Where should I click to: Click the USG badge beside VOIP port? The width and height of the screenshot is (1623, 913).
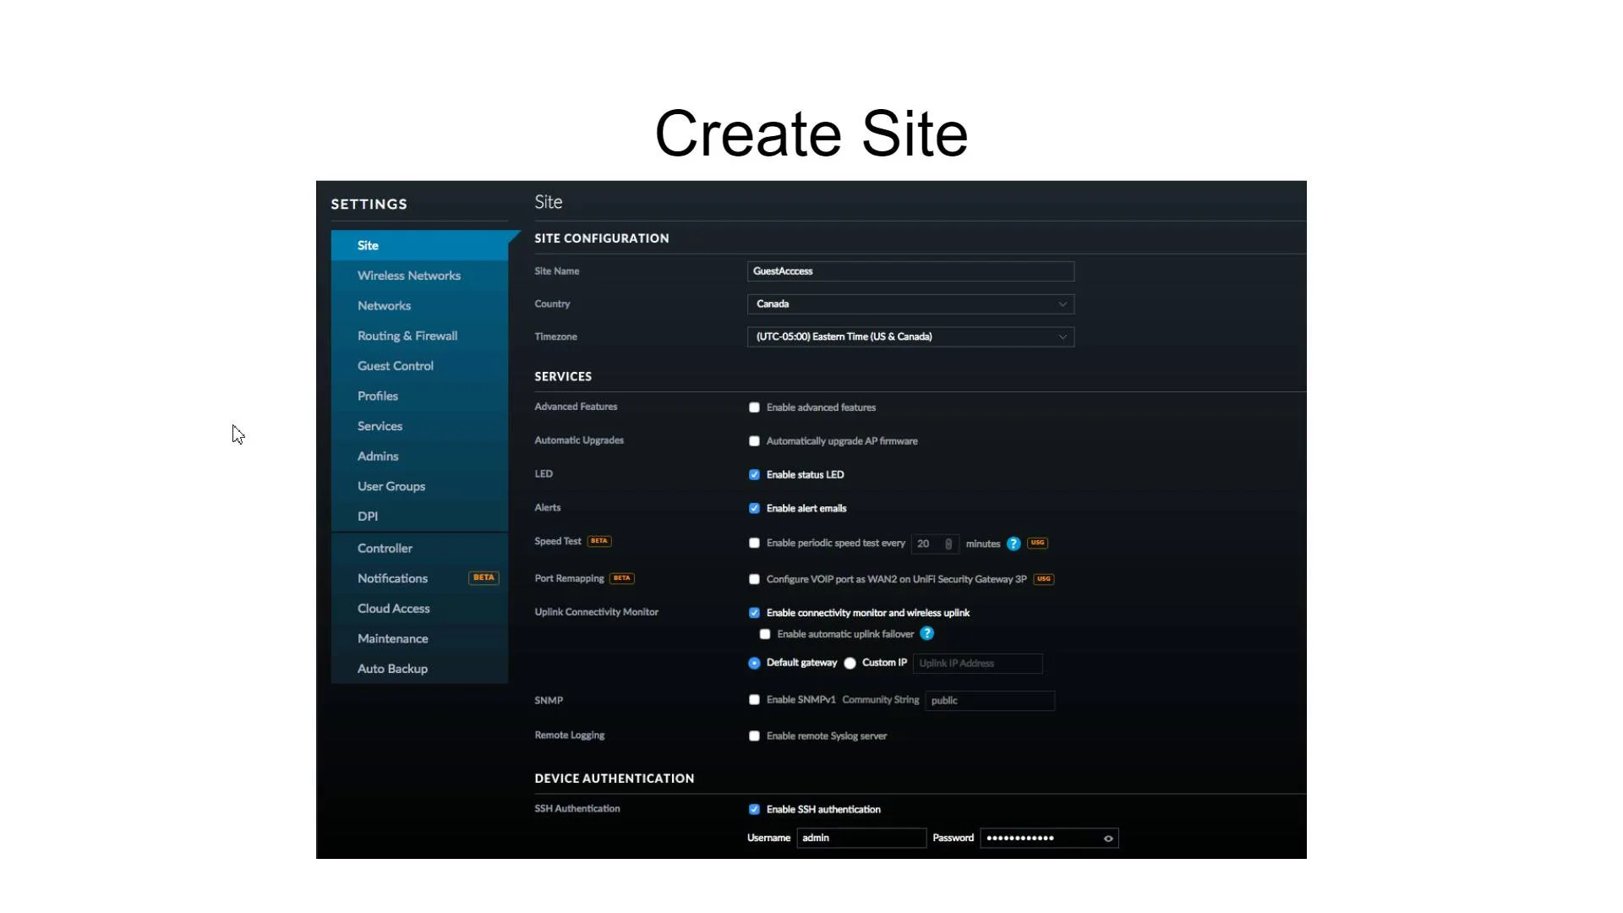[x=1043, y=579]
